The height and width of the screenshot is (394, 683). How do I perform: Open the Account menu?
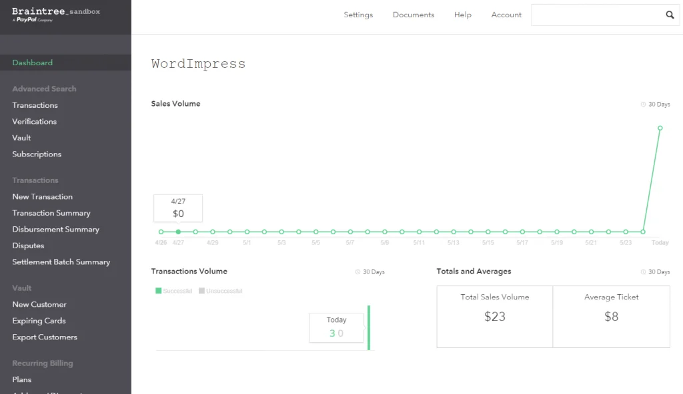pos(506,15)
